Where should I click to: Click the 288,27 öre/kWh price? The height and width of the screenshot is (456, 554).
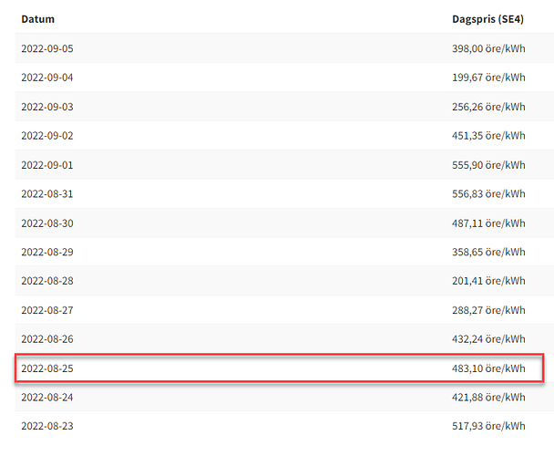pos(488,310)
